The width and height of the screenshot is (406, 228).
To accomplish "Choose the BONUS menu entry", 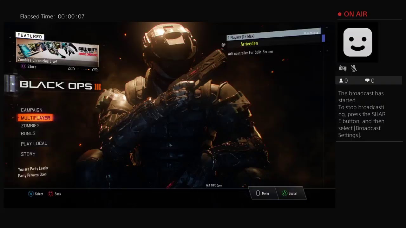I will pos(28,134).
